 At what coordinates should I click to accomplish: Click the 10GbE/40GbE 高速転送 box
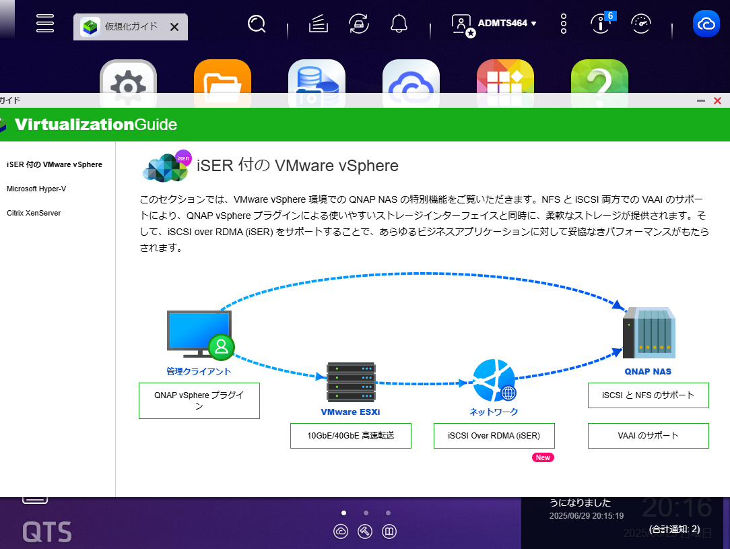pyautogui.click(x=351, y=435)
